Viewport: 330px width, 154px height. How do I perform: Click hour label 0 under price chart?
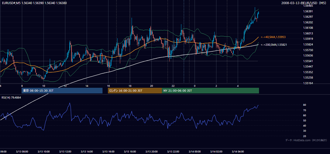click(x=195, y=86)
